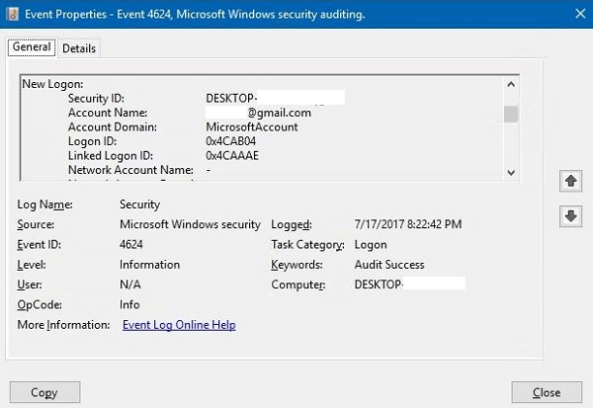593x408 pixels.
Task: Click the Source value Microsoft Windows security
Action: (191, 224)
